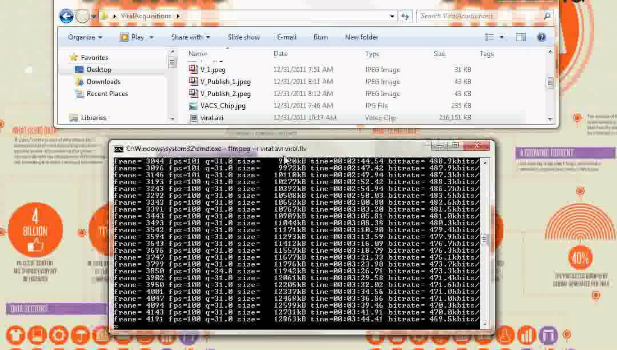Click the cmd window scroll down arrow
Image resolution: width=617 pixels, height=350 pixels.
[x=484, y=324]
